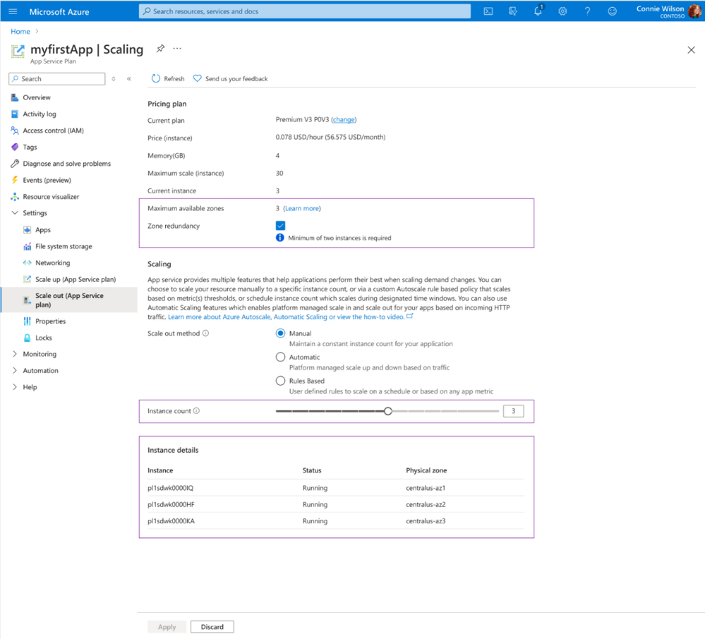Click the info icon next to Scale out method

click(x=205, y=334)
